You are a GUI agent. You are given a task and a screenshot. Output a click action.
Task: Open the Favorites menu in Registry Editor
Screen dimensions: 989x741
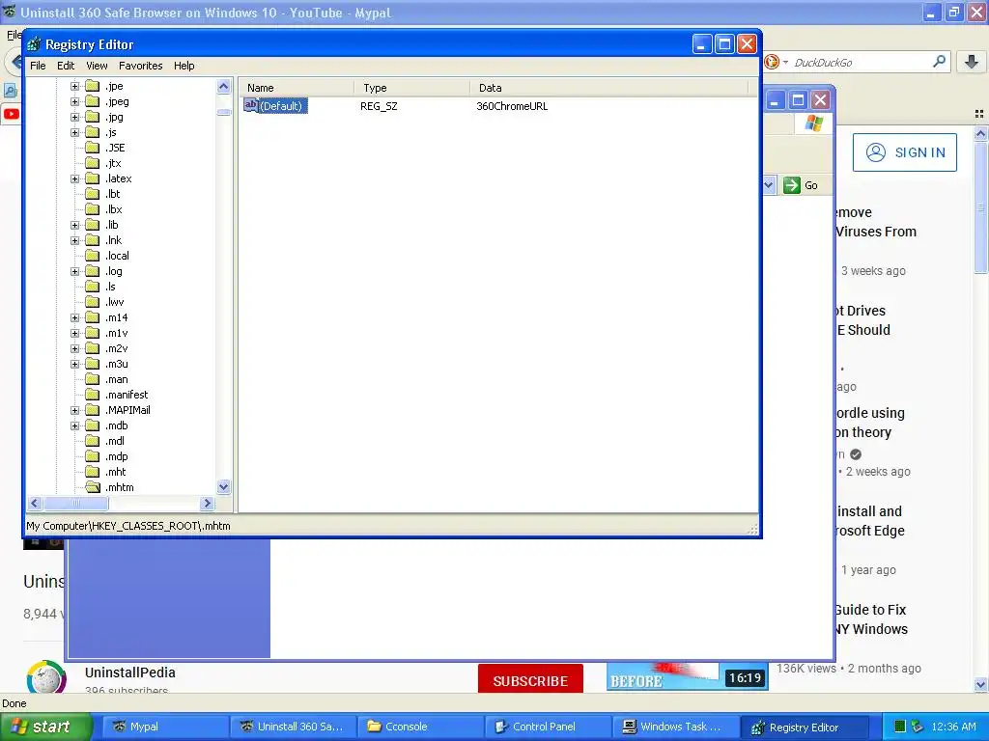[x=141, y=66]
